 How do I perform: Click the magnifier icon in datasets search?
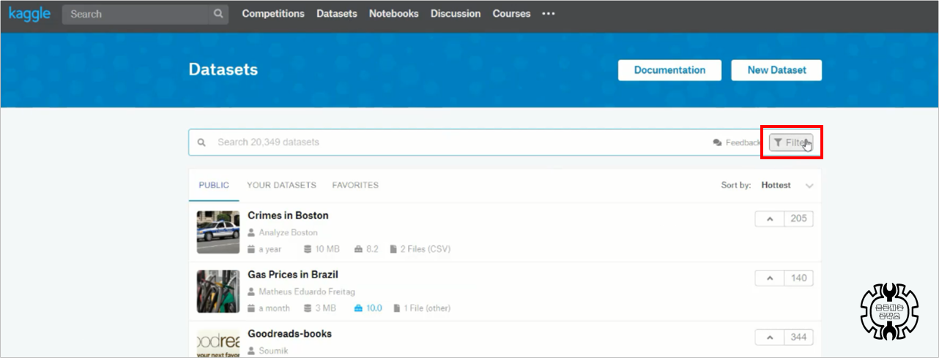click(201, 142)
